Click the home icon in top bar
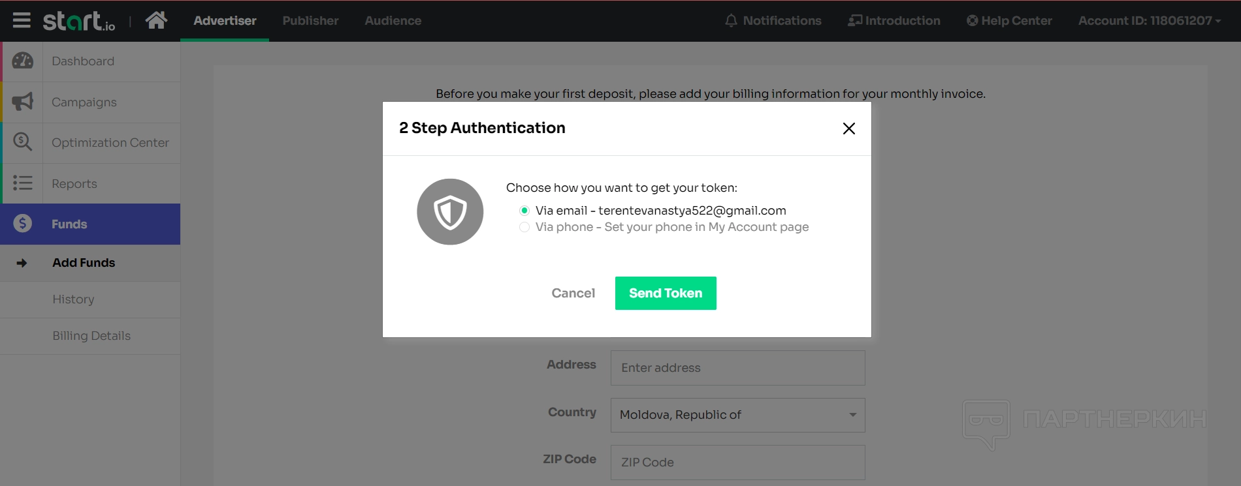The height and width of the screenshot is (486, 1241). (x=156, y=21)
